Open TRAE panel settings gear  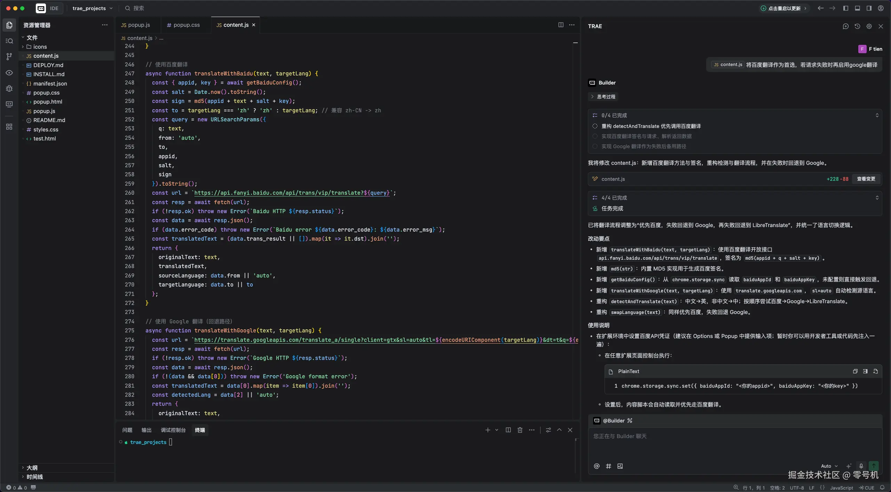(x=869, y=26)
